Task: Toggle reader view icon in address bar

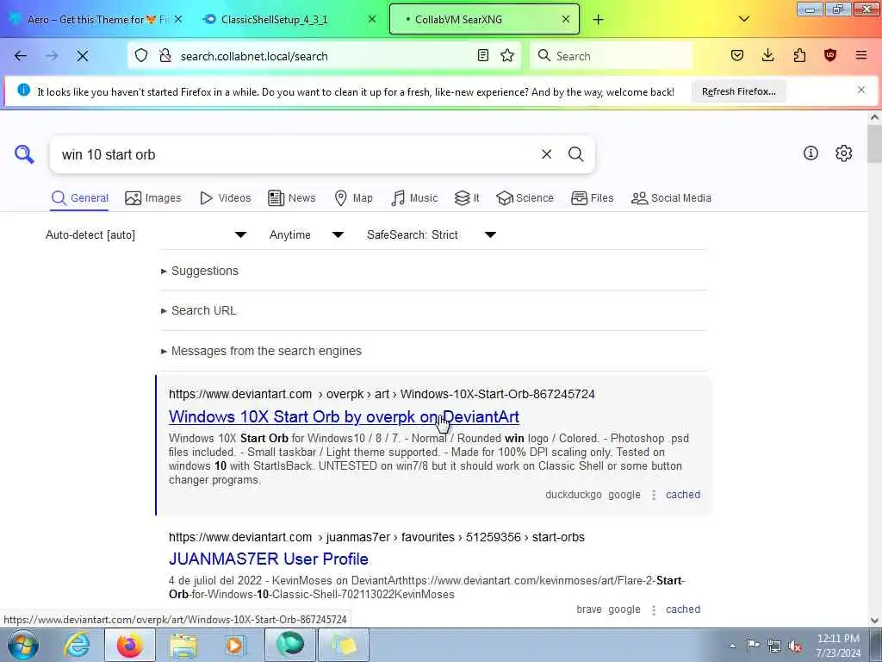Action: point(482,55)
